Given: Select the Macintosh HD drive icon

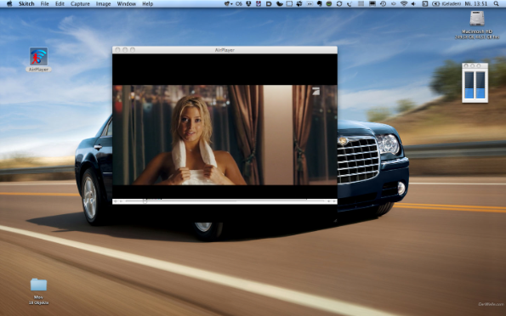Looking at the screenshot, I should tap(477, 19).
